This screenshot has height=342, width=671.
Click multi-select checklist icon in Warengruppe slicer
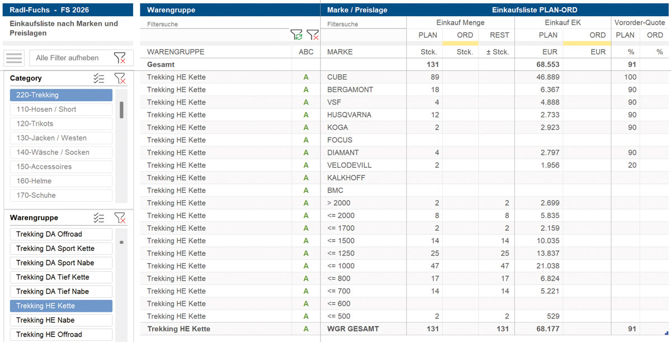pos(99,218)
